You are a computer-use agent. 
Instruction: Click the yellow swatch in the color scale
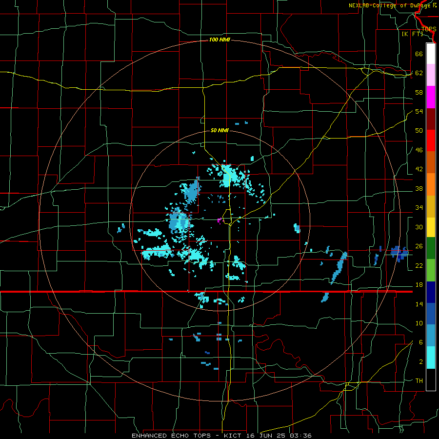coord(431,227)
